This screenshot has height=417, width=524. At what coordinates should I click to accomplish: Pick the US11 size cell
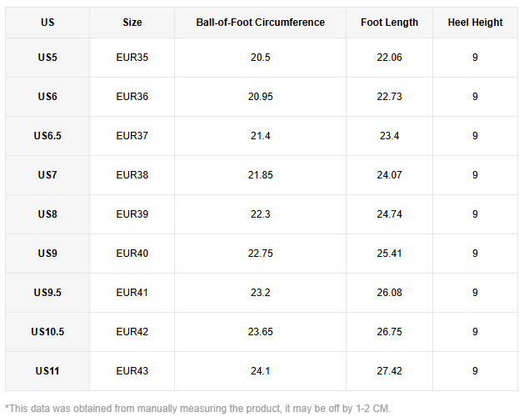(x=47, y=370)
